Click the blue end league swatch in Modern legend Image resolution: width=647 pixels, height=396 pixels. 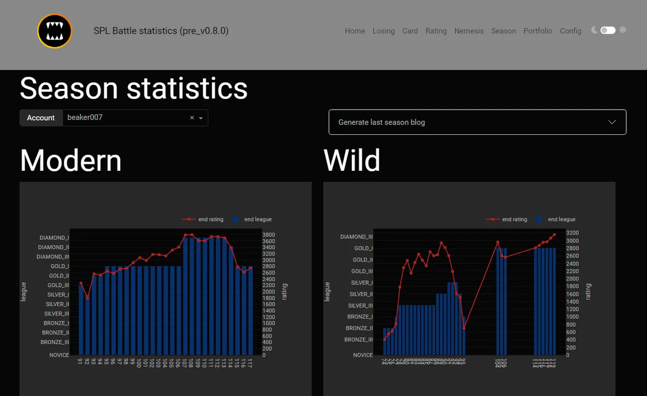pyautogui.click(x=236, y=219)
